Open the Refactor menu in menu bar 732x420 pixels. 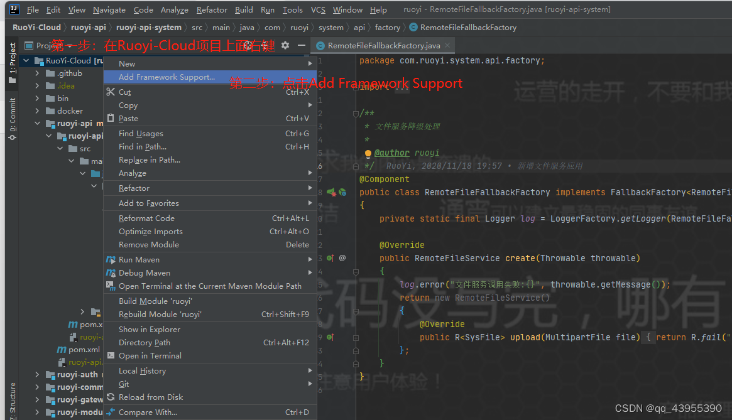(212, 10)
